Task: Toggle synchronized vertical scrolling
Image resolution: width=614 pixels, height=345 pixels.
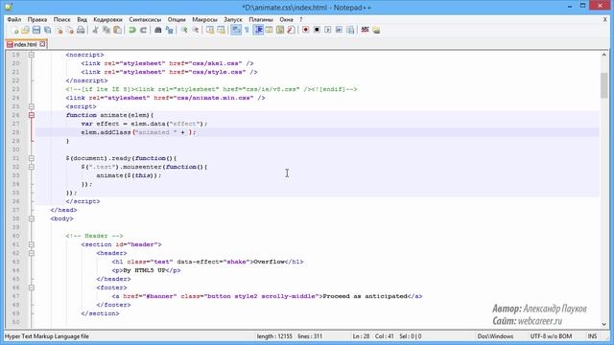Action: [x=210, y=30]
